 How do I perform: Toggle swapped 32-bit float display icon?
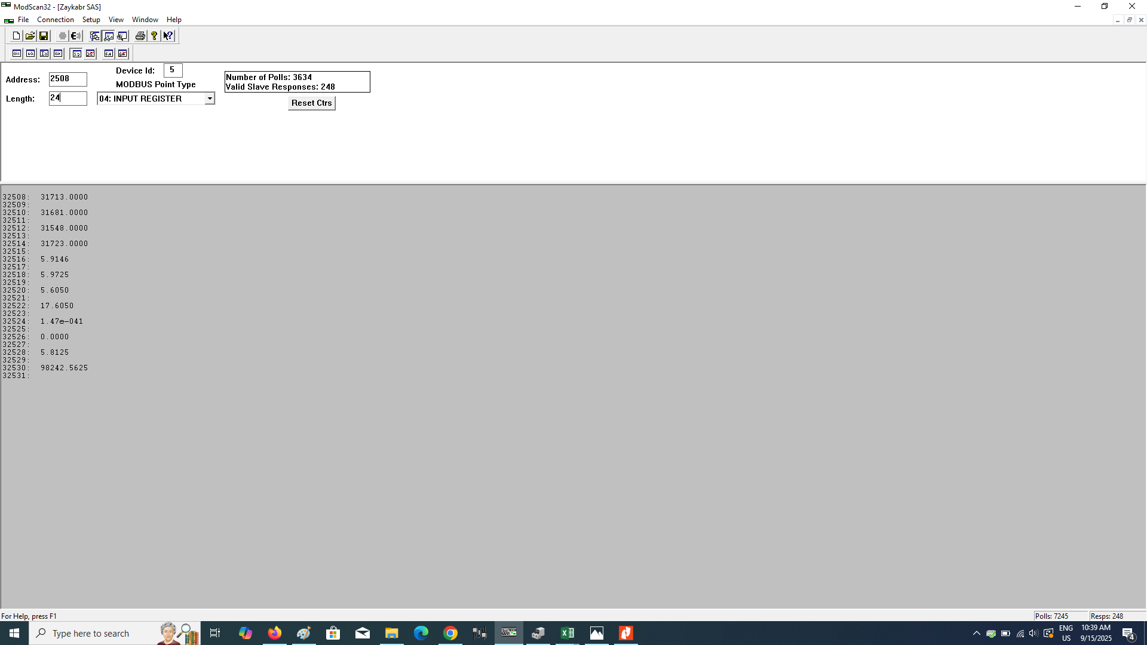pyautogui.click(x=90, y=54)
